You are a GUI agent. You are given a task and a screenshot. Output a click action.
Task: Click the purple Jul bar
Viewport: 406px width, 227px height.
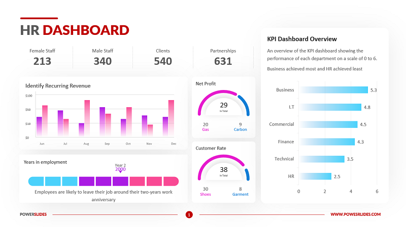click(x=60, y=123)
